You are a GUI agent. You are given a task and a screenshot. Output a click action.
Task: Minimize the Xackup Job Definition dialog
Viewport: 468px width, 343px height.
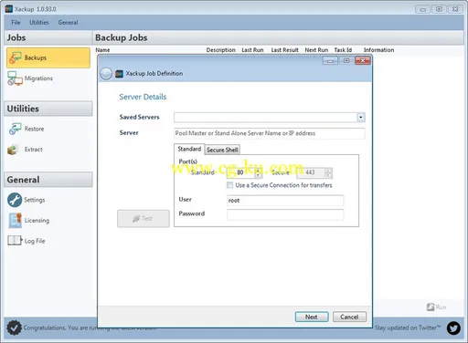pyautogui.click(x=330, y=61)
